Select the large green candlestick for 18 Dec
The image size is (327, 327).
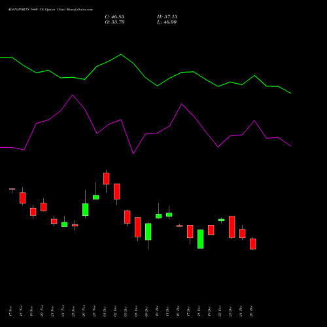(x=201, y=239)
